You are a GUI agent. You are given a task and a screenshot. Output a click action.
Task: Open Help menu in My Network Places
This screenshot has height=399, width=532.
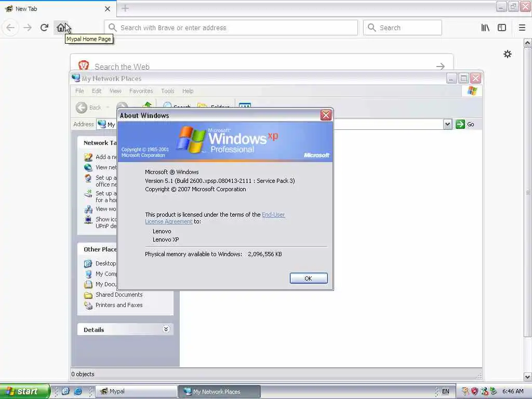tap(188, 91)
